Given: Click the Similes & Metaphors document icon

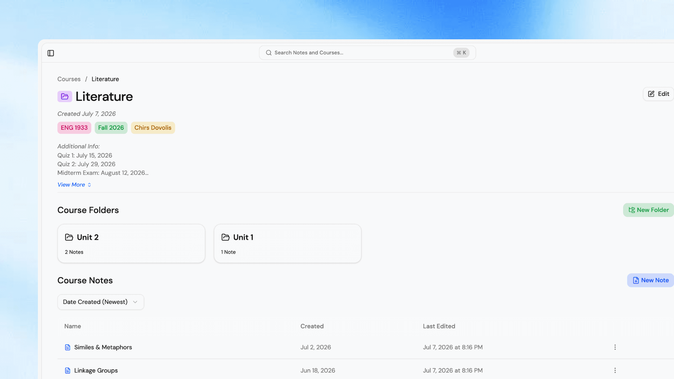Looking at the screenshot, I should 68,347.
